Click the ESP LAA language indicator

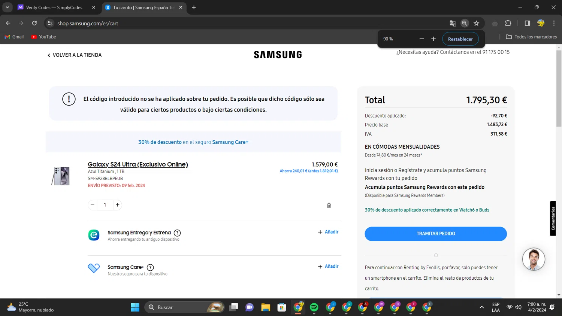pos(496,307)
